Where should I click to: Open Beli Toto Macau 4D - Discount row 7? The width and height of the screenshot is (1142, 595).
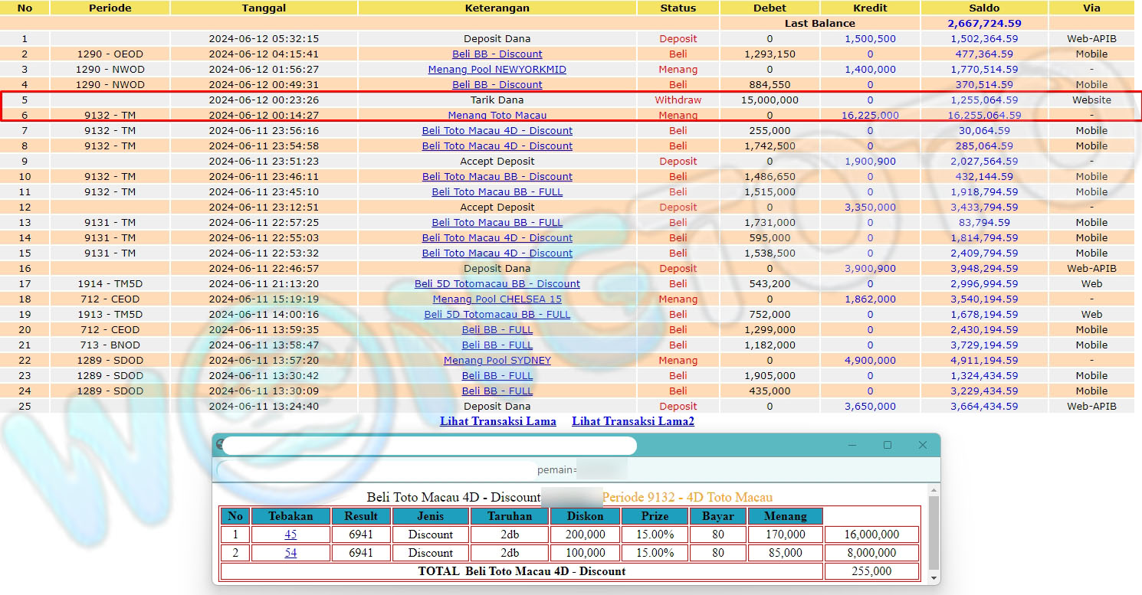[x=497, y=131]
